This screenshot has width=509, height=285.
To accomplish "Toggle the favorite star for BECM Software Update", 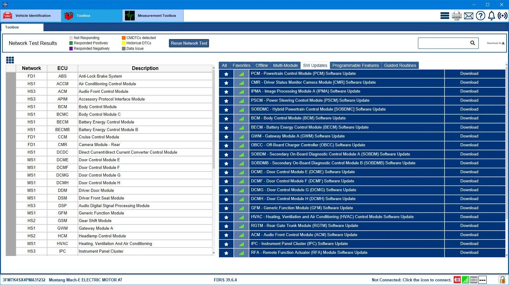I will click(x=226, y=128).
